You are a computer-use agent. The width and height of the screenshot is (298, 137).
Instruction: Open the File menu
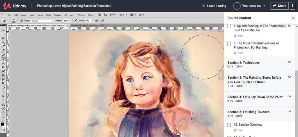tap(10, 15)
